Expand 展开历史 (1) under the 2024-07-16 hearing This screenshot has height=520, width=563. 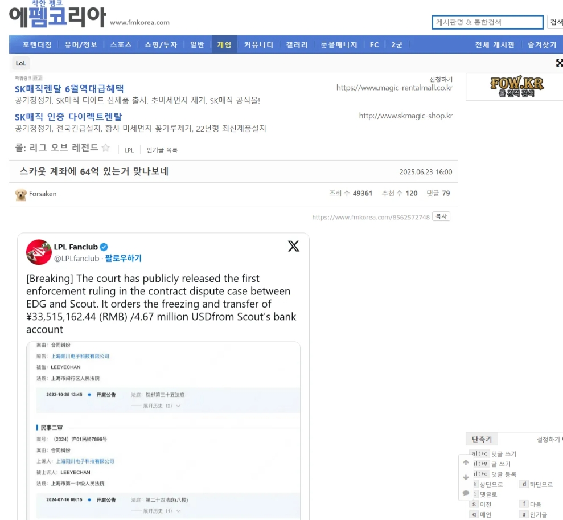point(156,511)
